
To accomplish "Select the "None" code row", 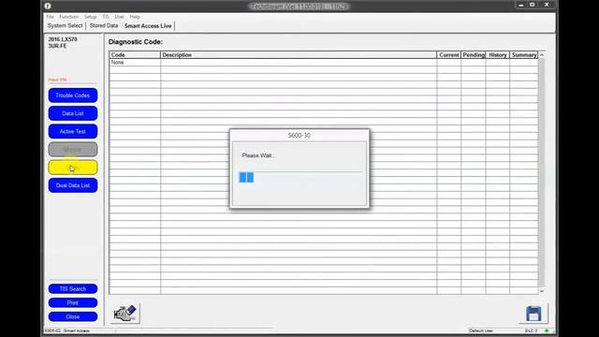I will (x=324, y=63).
